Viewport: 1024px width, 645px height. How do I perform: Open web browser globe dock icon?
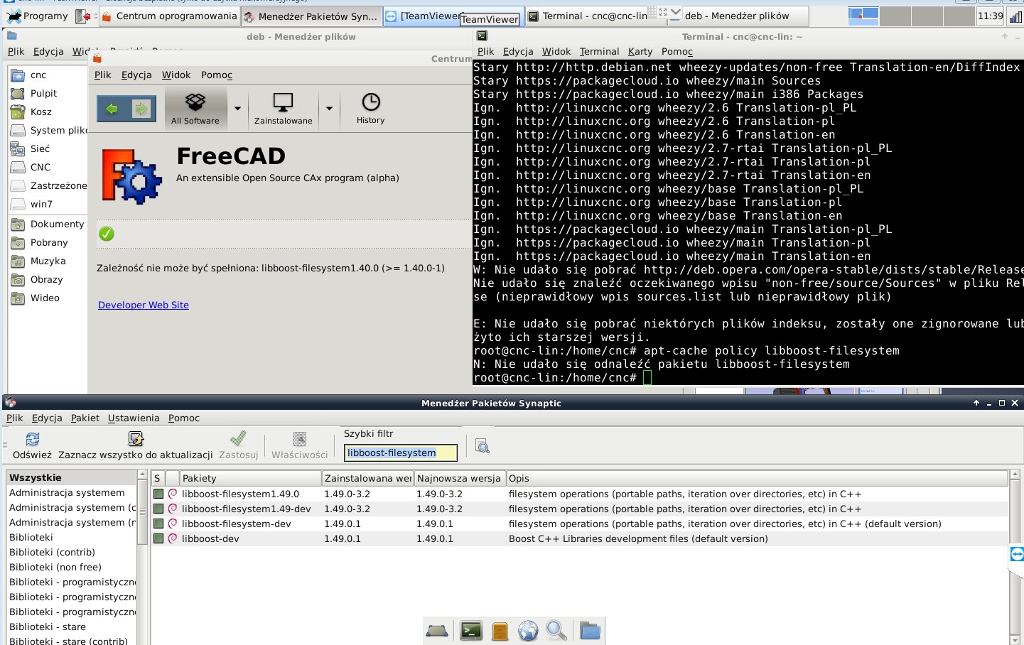coord(528,631)
